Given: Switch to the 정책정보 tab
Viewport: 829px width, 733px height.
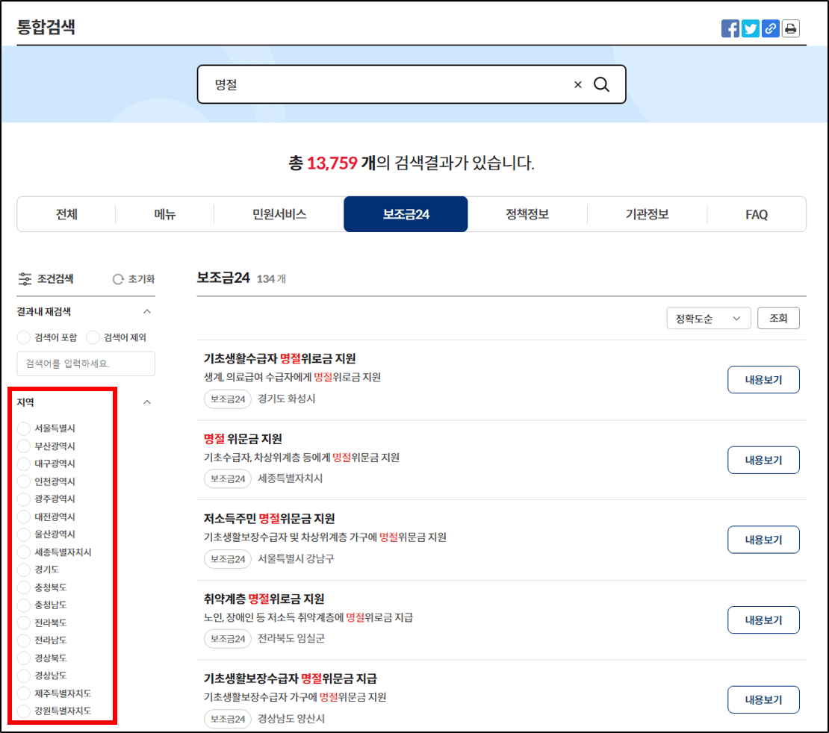Looking at the screenshot, I should point(527,214).
